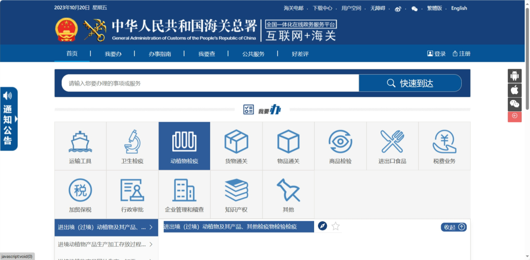This screenshot has height=260, width=530.
Task: Click the Android download icon
Action: coord(514,76)
